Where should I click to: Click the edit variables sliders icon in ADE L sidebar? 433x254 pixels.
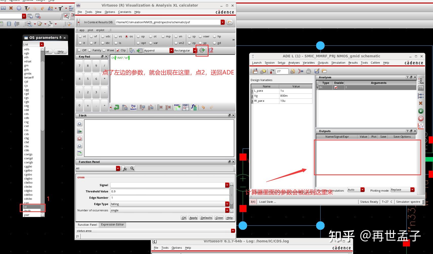pos(421,88)
